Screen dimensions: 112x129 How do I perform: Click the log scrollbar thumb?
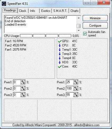(79, 26)
